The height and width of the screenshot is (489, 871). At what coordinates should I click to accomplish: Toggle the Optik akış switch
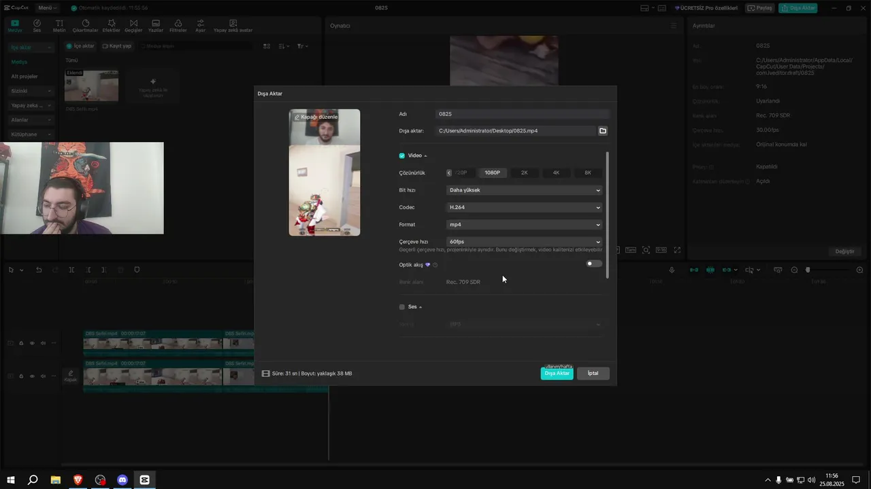tap(594, 264)
